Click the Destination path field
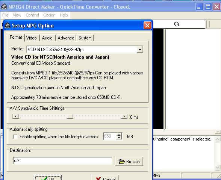 coord(62,160)
